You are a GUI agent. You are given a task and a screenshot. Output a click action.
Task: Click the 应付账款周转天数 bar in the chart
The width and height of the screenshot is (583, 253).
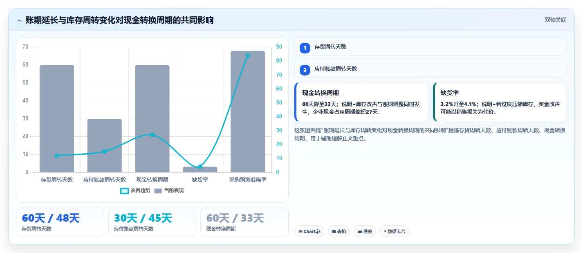click(x=104, y=146)
